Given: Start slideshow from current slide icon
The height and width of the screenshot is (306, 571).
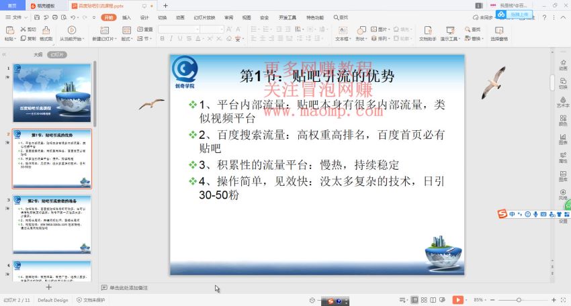Looking at the screenshot, I should coord(72,30).
